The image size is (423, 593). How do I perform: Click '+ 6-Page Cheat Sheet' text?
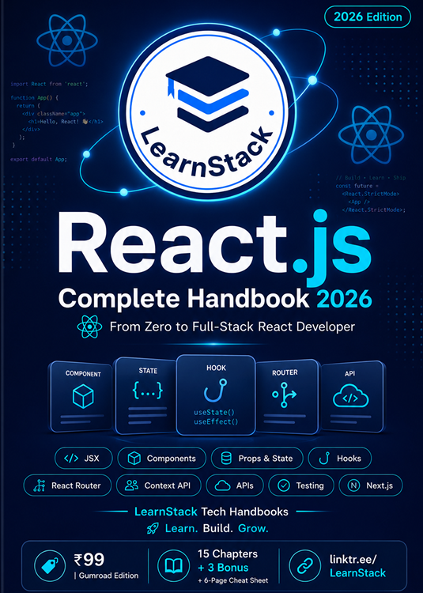pos(233,580)
